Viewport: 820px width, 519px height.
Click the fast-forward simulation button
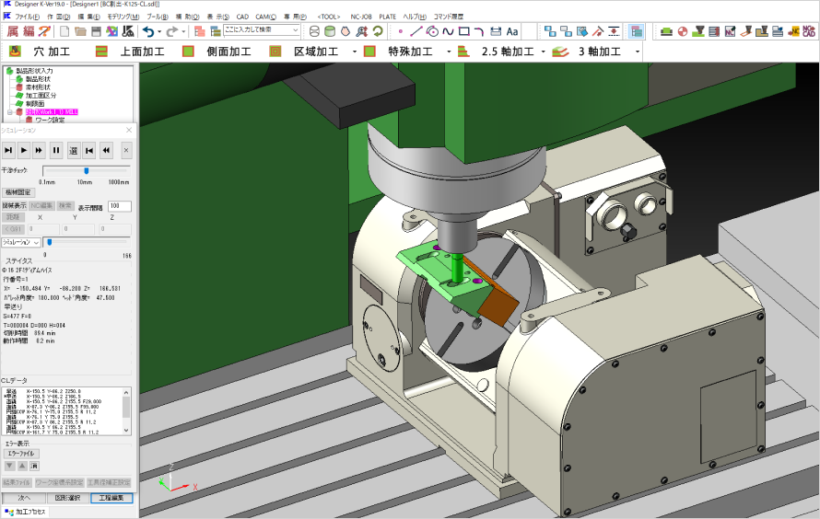(40, 150)
